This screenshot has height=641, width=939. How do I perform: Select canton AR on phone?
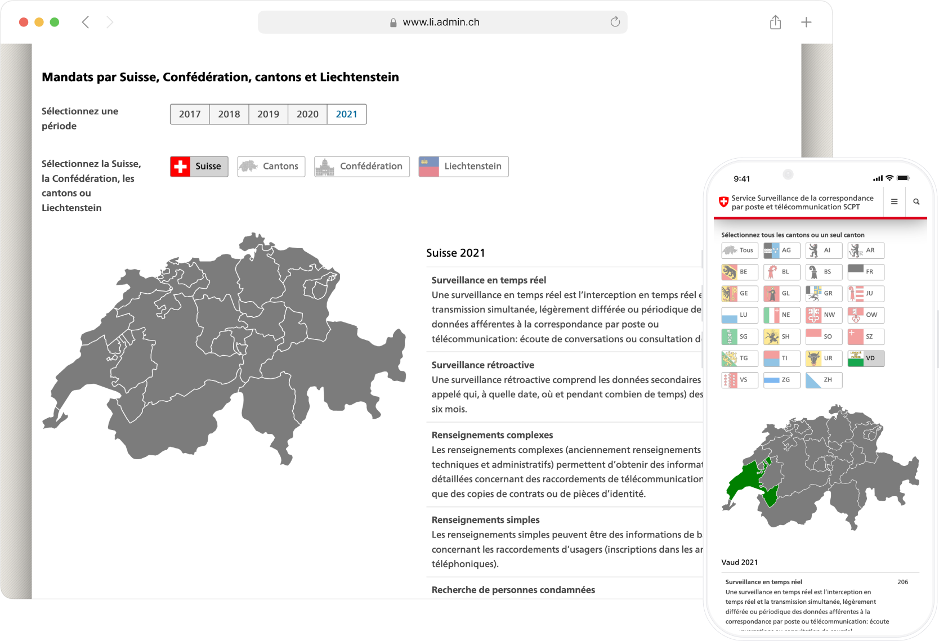[866, 250]
